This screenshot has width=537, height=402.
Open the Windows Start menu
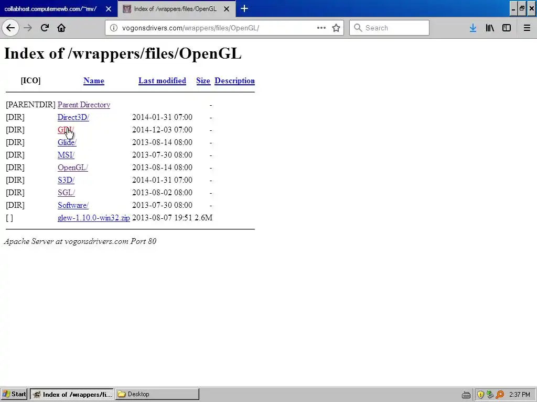pos(14,394)
